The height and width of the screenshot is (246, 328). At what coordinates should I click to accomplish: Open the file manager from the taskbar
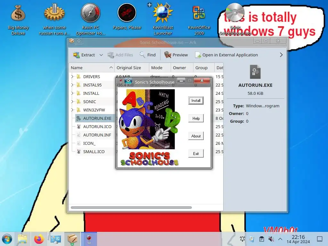pyautogui.click(x=22, y=239)
